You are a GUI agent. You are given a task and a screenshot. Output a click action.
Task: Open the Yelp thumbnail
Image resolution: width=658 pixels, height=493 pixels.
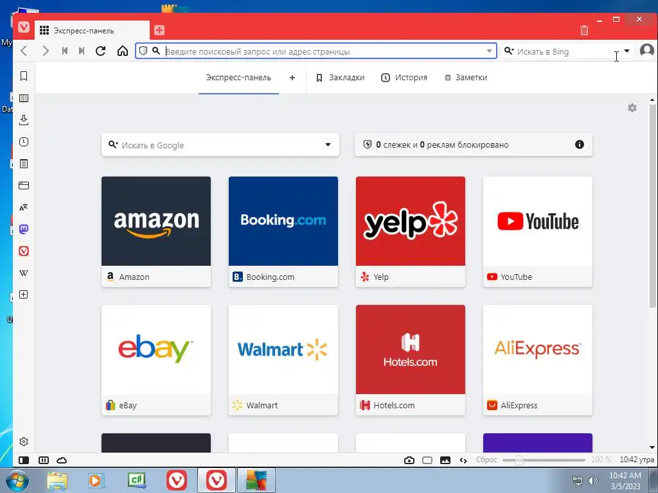[x=411, y=221]
